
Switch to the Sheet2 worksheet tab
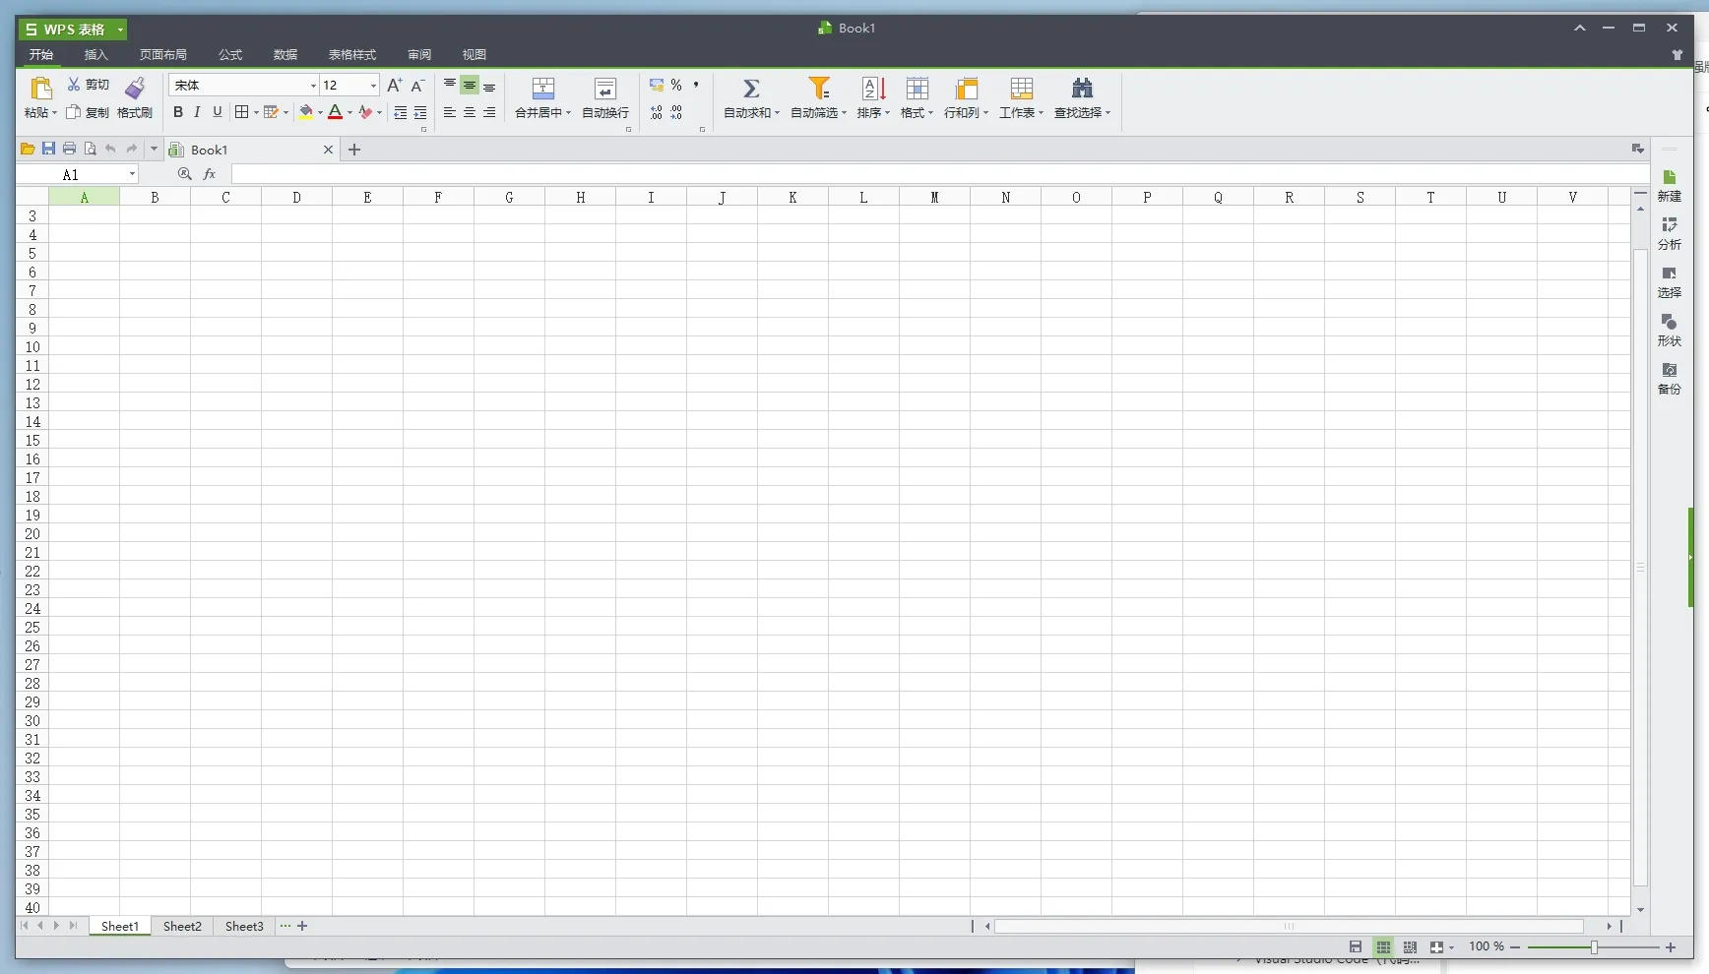[x=182, y=926]
